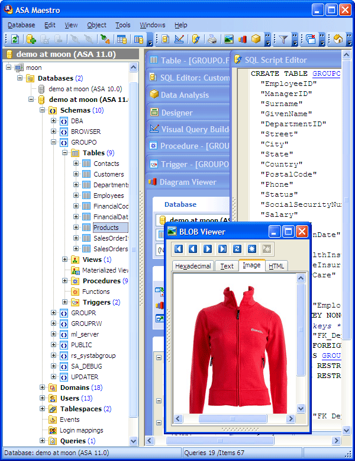This screenshot has height=461, width=355.
Task: Open the Data Analysis cube toolbar icon
Action: pyautogui.click(x=256, y=39)
